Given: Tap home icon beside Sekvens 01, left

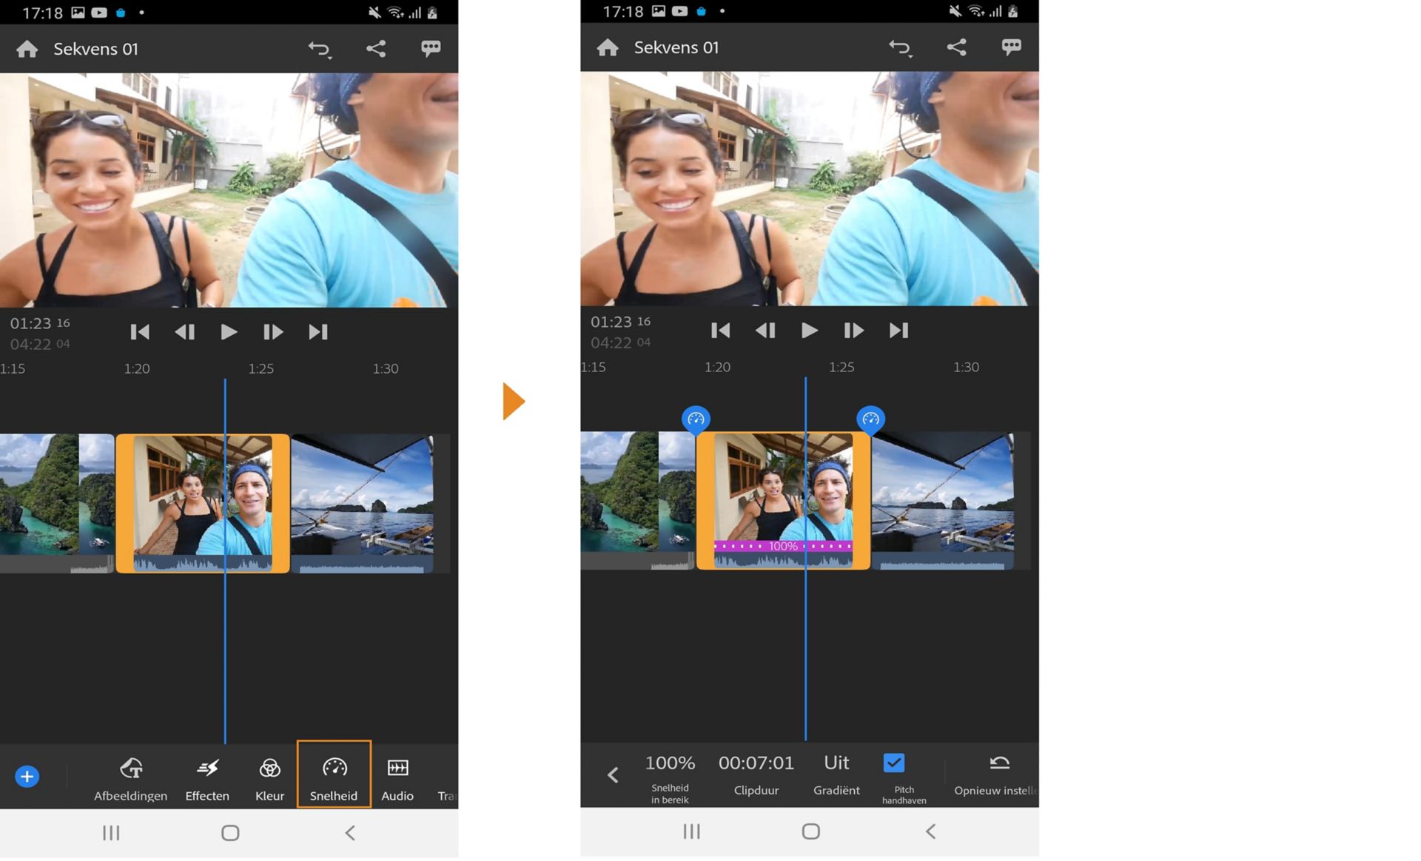Looking at the screenshot, I should (27, 49).
